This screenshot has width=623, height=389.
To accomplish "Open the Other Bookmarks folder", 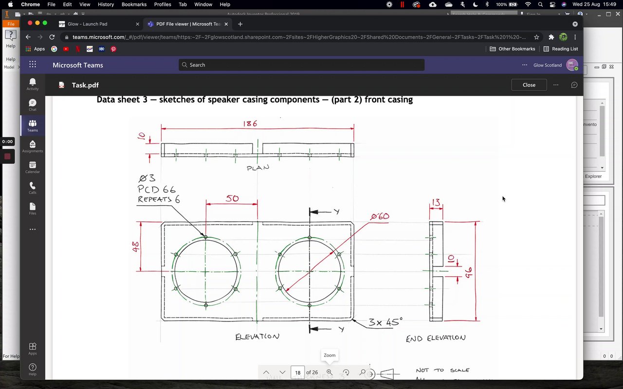I will coord(512,49).
